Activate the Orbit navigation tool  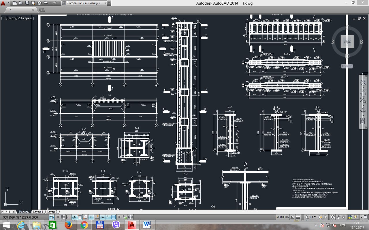[x=363, y=111]
